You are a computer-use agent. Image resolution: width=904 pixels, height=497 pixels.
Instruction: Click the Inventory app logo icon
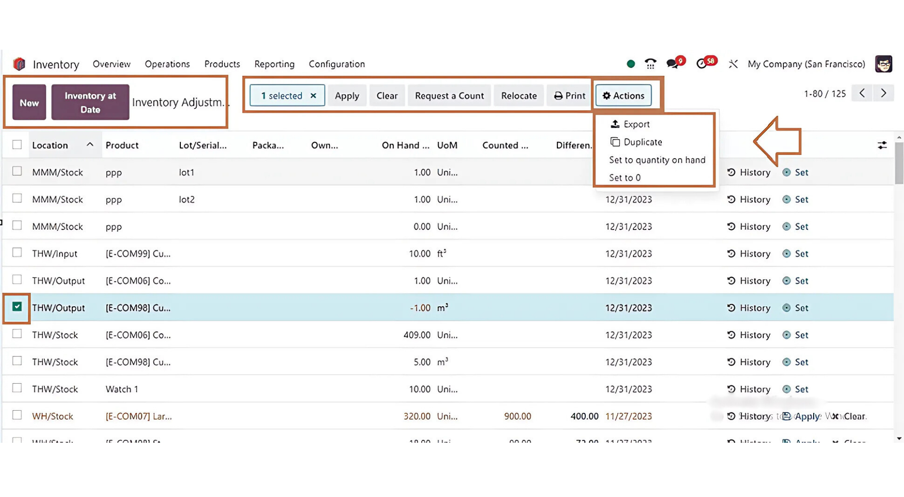19,64
